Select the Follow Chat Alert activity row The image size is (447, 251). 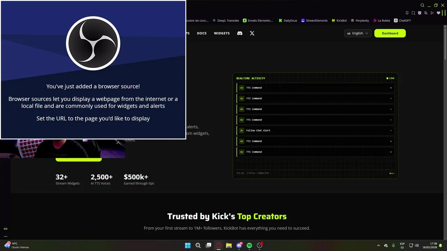coord(315,130)
